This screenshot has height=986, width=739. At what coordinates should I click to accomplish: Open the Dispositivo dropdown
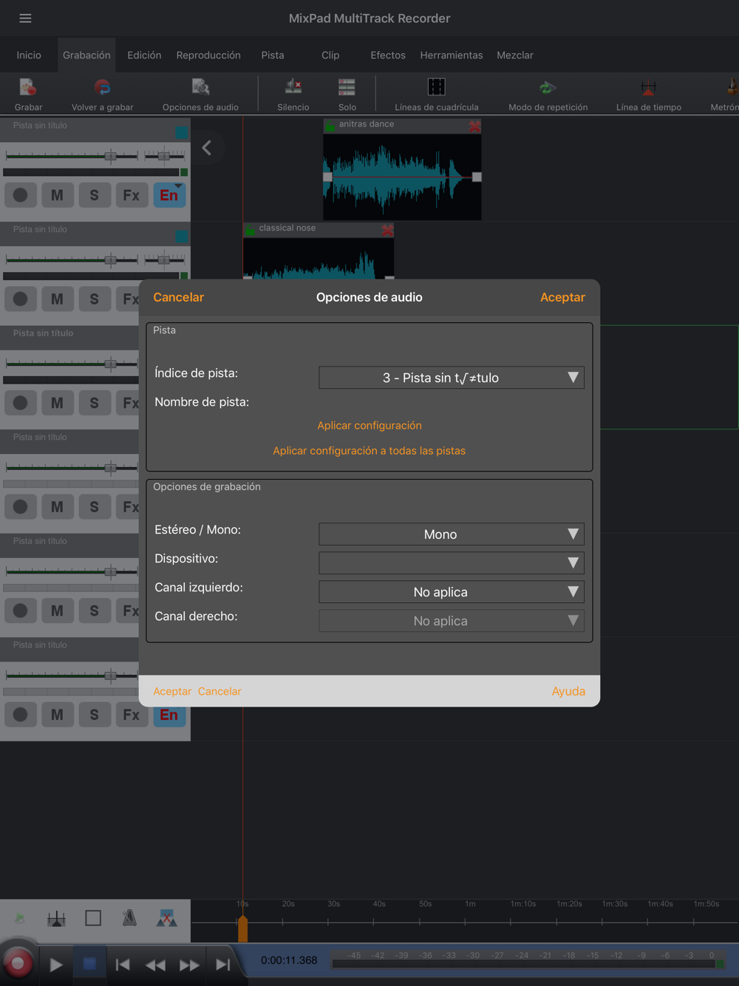451,563
